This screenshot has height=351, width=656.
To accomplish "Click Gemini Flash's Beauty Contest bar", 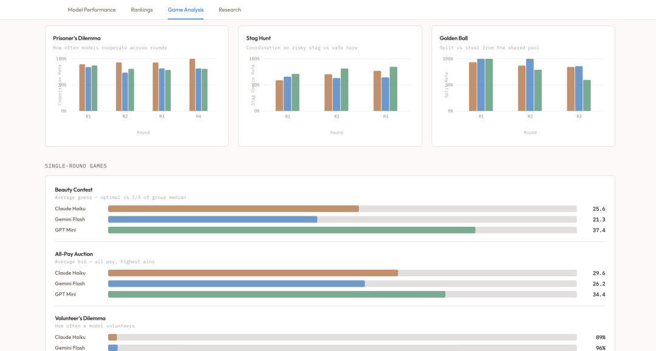I will click(213, 219).
